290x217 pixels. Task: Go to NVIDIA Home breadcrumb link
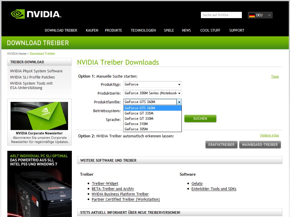(x=17, y=54)
